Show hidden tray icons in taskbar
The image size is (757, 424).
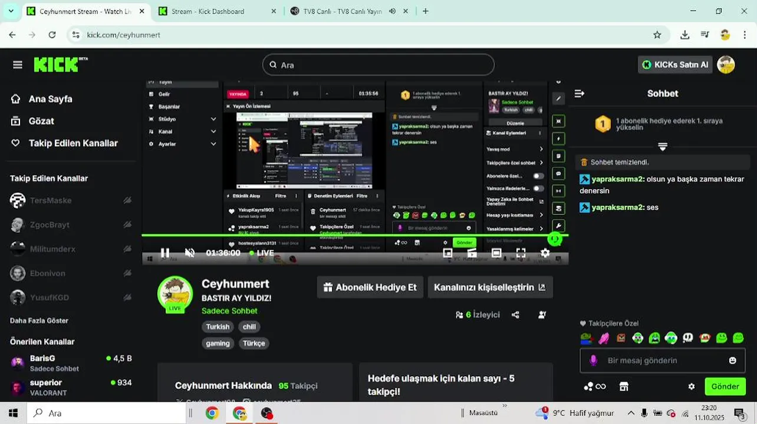point(631,413)
